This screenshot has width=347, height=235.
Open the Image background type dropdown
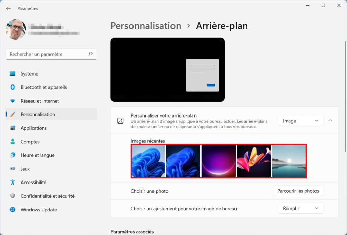[301, 121]
